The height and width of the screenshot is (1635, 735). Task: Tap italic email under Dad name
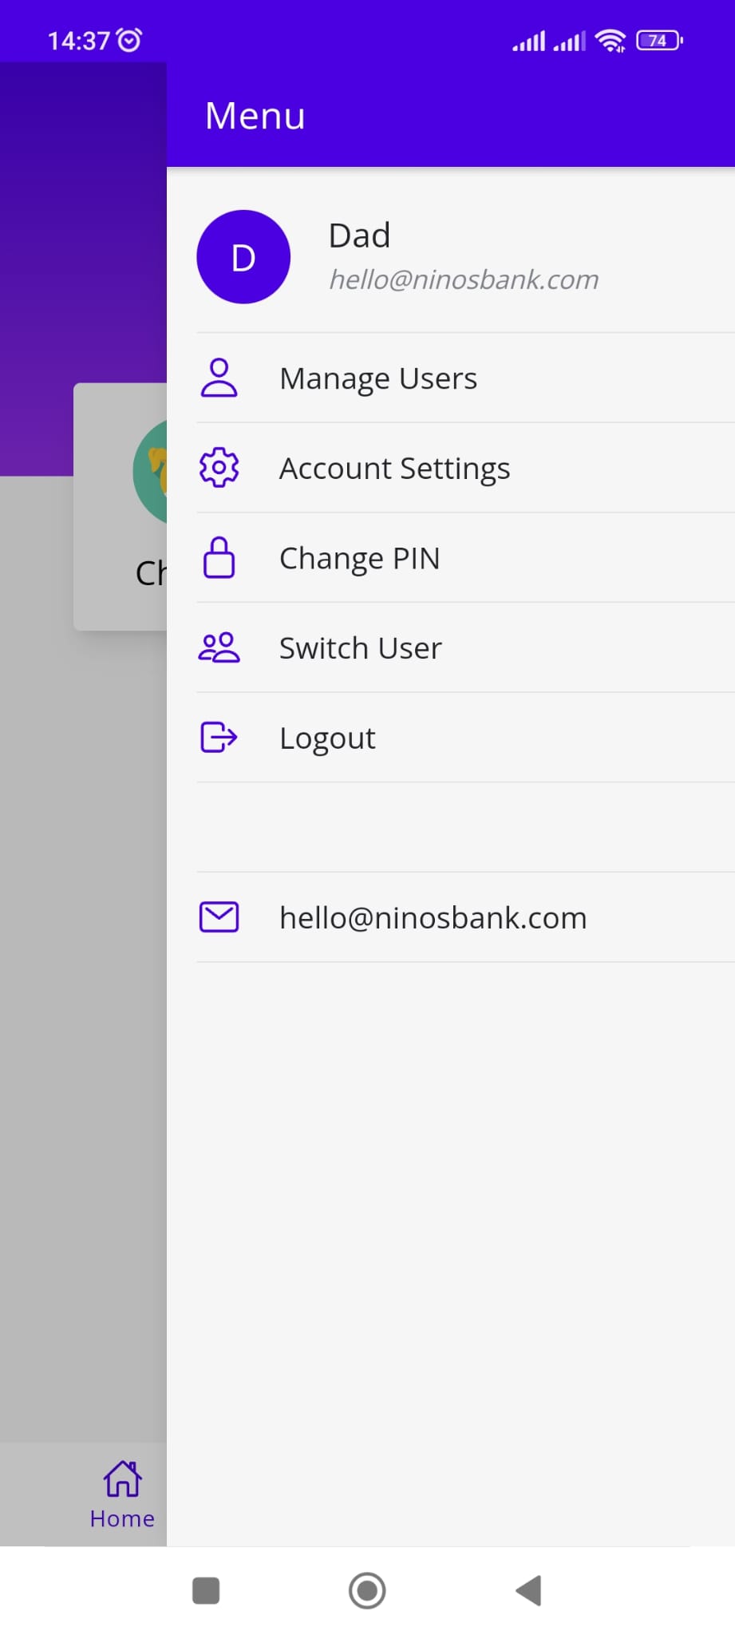(464, 279)
